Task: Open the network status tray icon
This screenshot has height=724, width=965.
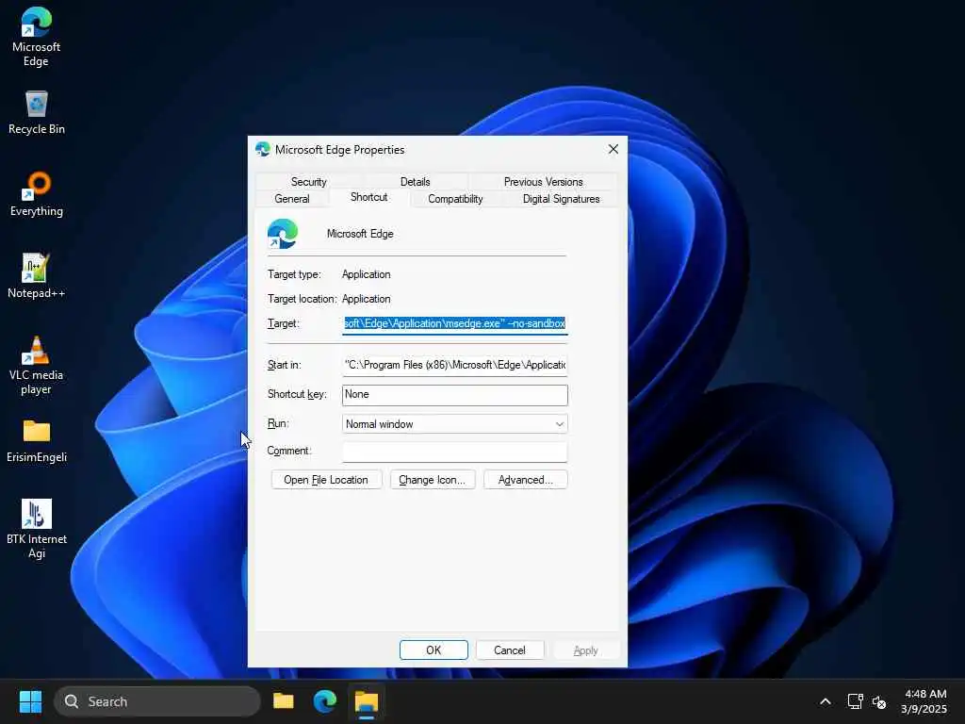Action: tap(855, 701)
